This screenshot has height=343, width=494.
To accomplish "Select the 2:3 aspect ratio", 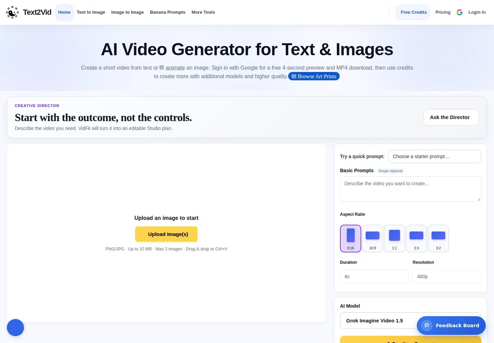I will click(416, 238).
